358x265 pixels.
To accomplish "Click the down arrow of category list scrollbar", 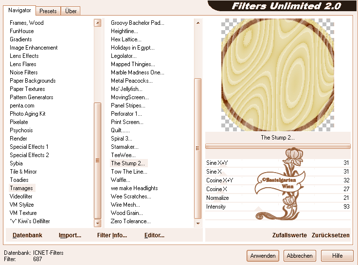I will click(x=97, y=223).
